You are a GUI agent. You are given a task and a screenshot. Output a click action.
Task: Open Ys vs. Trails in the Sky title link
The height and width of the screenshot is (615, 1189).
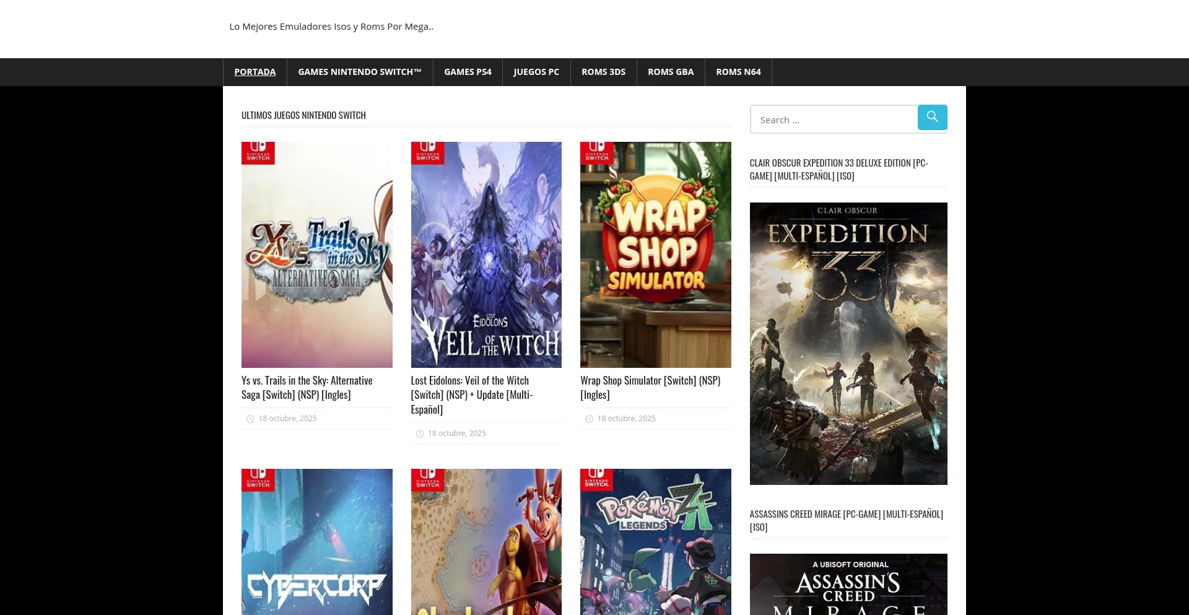[x=307, y=387]
